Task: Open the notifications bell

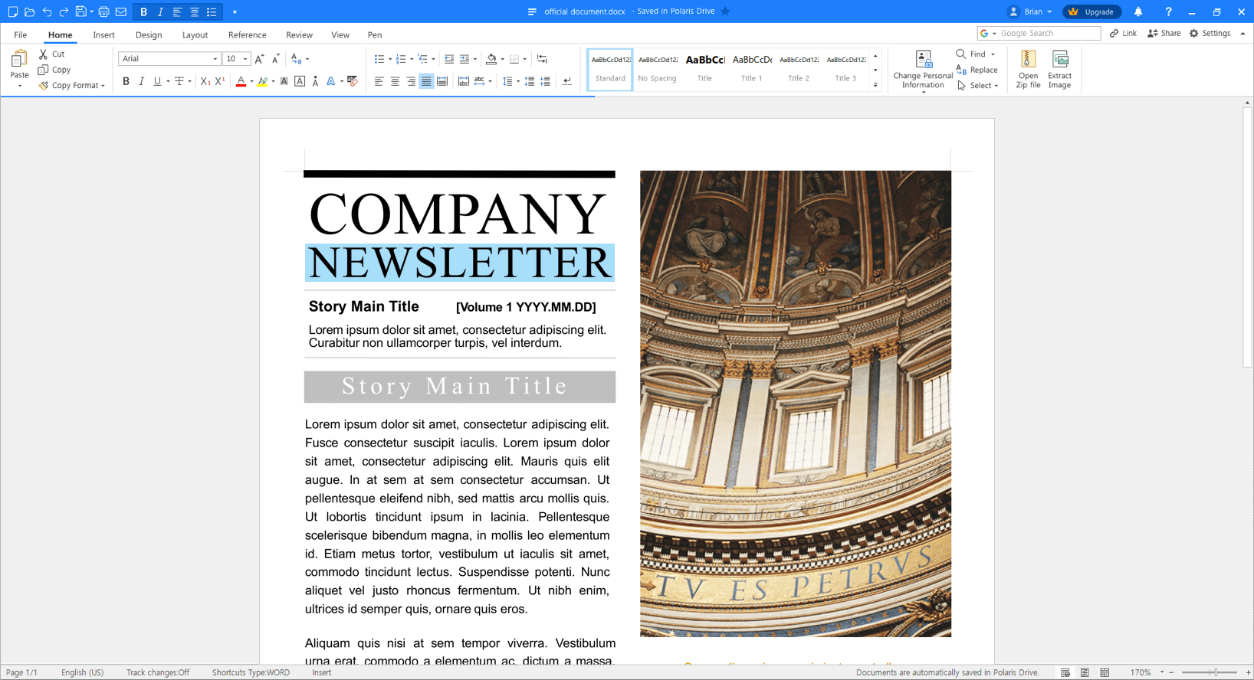Action: [x=1138, y=11]
